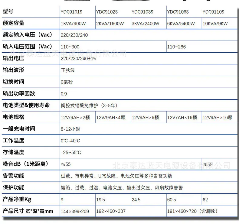Select the 正弦波 output waveform value
This screenshot has height=224, width=239.
[x=68, y=70]
